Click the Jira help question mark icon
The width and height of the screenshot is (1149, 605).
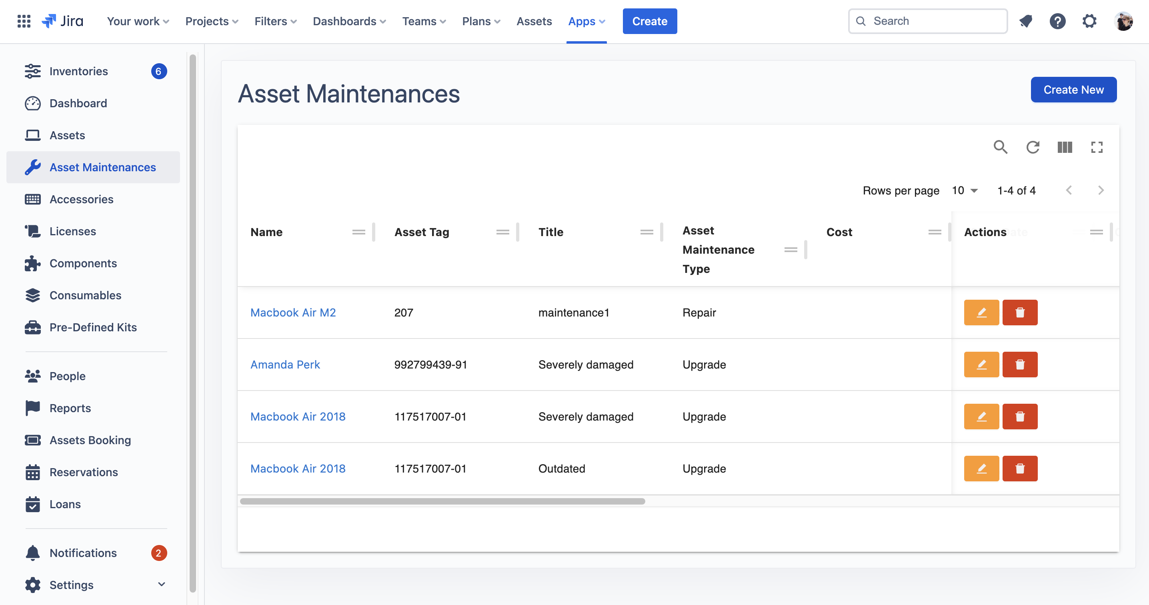[x=1057, y=21]
